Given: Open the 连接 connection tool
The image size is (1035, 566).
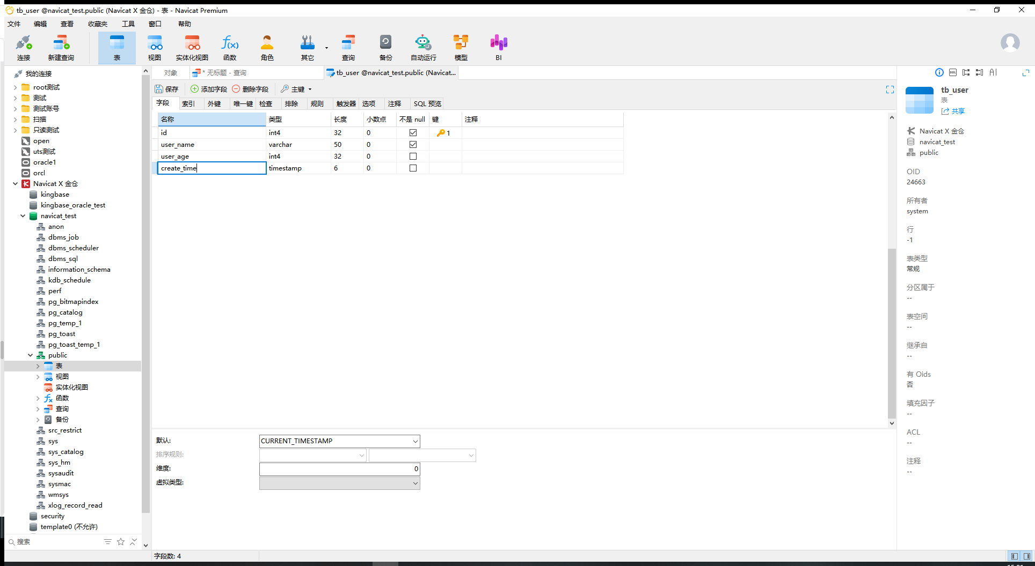Looking at the screenshot, I should coord(24,48).
